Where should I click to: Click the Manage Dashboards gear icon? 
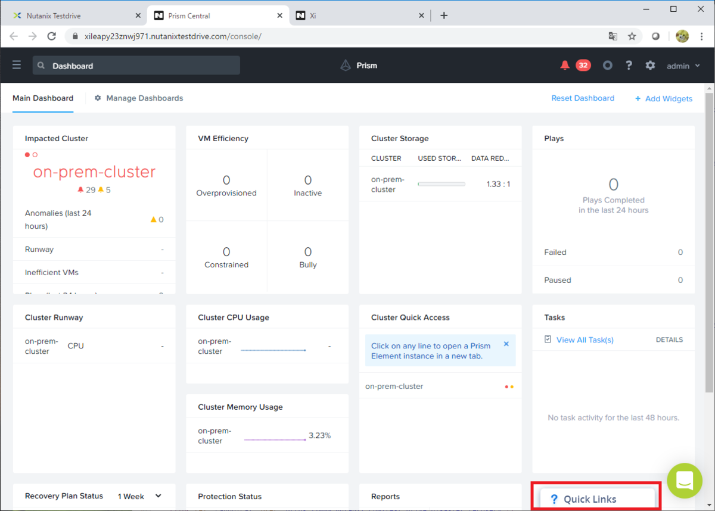(98, 98)
